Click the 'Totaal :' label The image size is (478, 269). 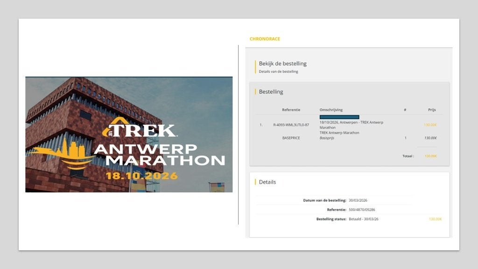(x=408, y=156)
